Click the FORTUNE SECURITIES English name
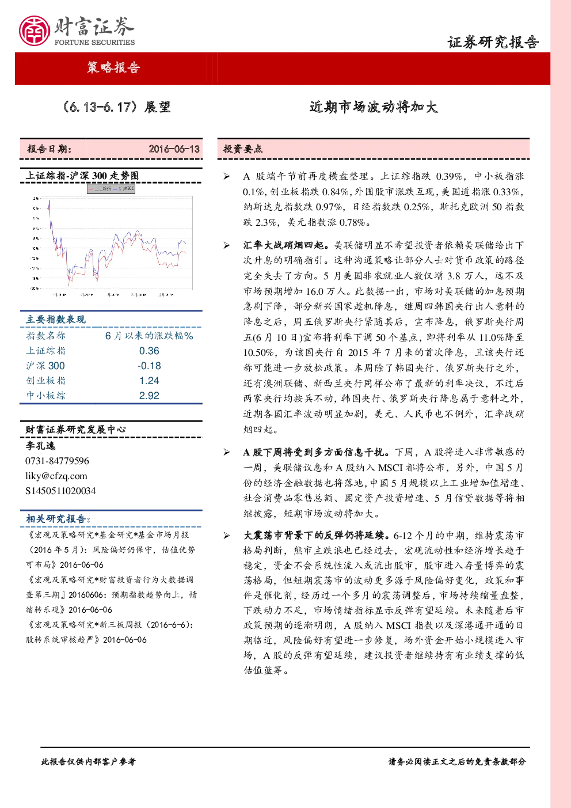 94,42
